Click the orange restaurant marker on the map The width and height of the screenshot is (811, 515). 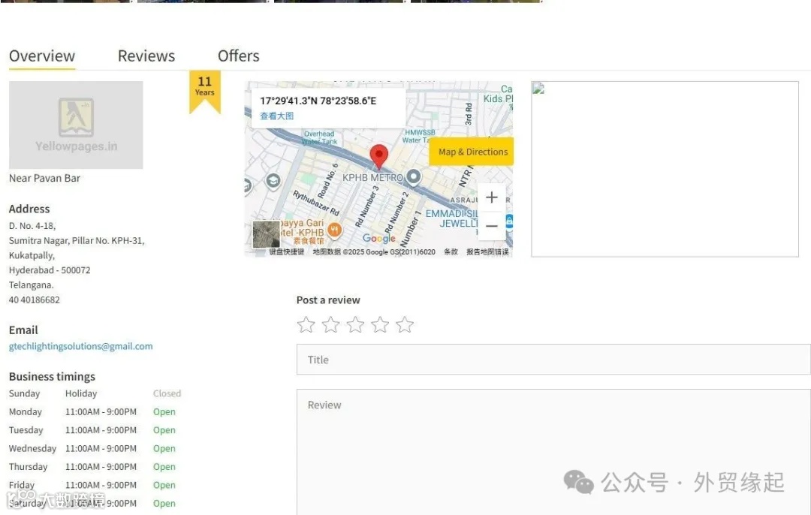[x=335, y=230]
